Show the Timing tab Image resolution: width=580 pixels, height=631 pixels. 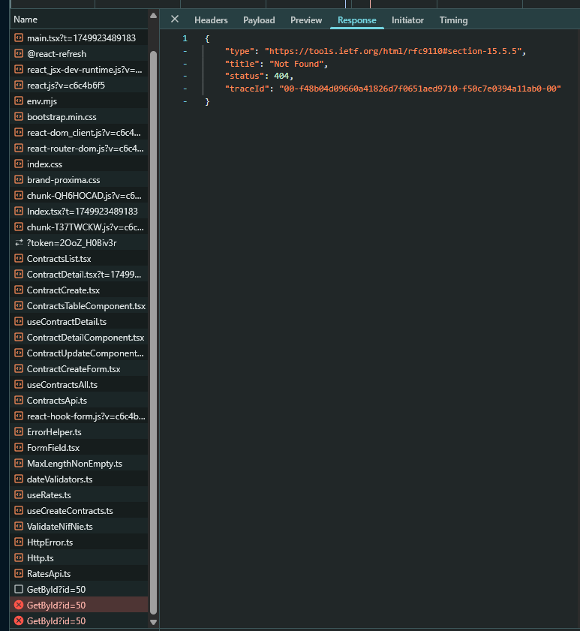(x=453, y=20)
